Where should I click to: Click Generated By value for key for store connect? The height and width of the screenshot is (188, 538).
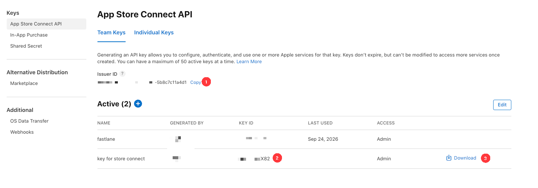click(x=176, y=159)
